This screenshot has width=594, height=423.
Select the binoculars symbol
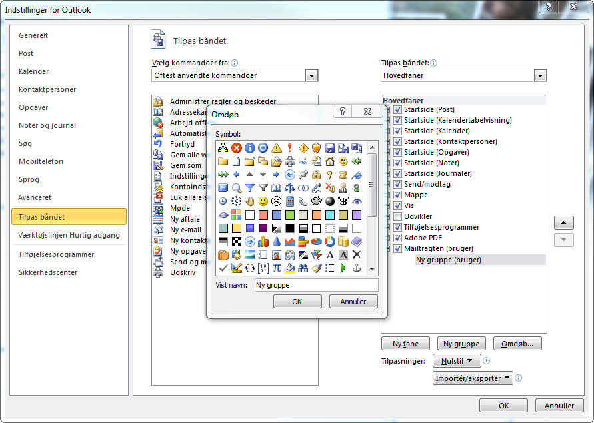(303, 268)
